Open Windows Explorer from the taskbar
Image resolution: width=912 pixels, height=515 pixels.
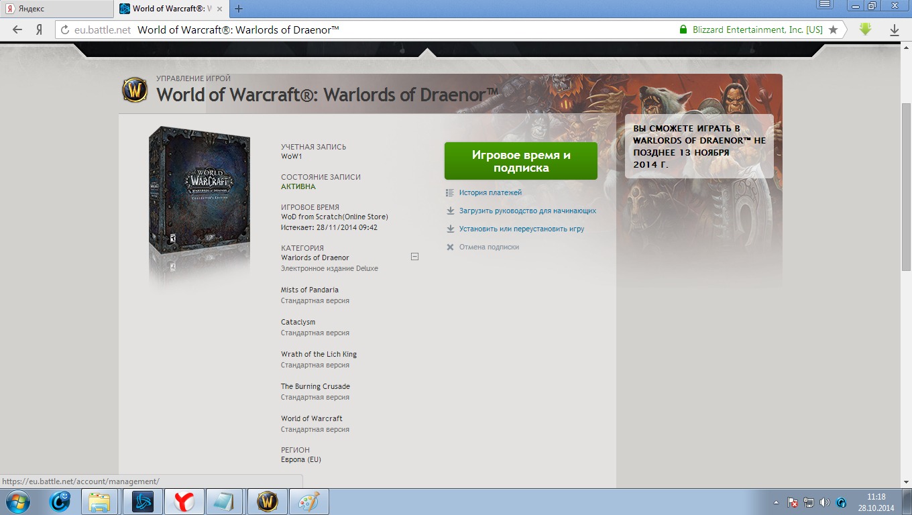(x=99, y=501)
